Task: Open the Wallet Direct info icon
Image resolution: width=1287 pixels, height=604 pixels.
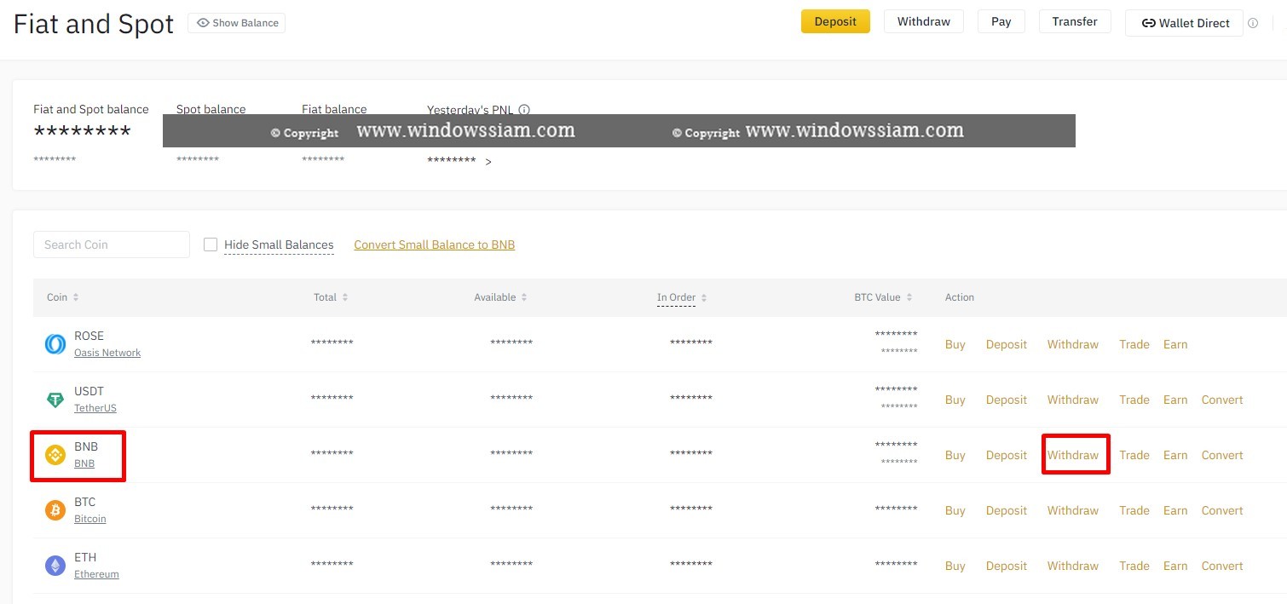Action: tap(1253, 23)
